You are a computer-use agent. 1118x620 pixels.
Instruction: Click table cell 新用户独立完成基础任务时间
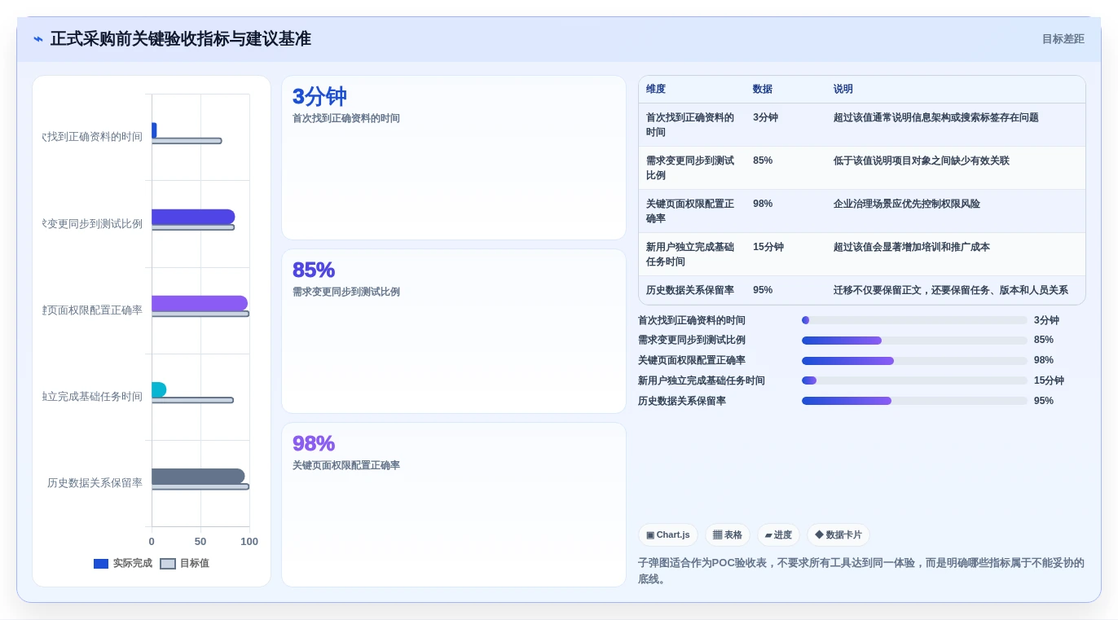coord(690,254)
